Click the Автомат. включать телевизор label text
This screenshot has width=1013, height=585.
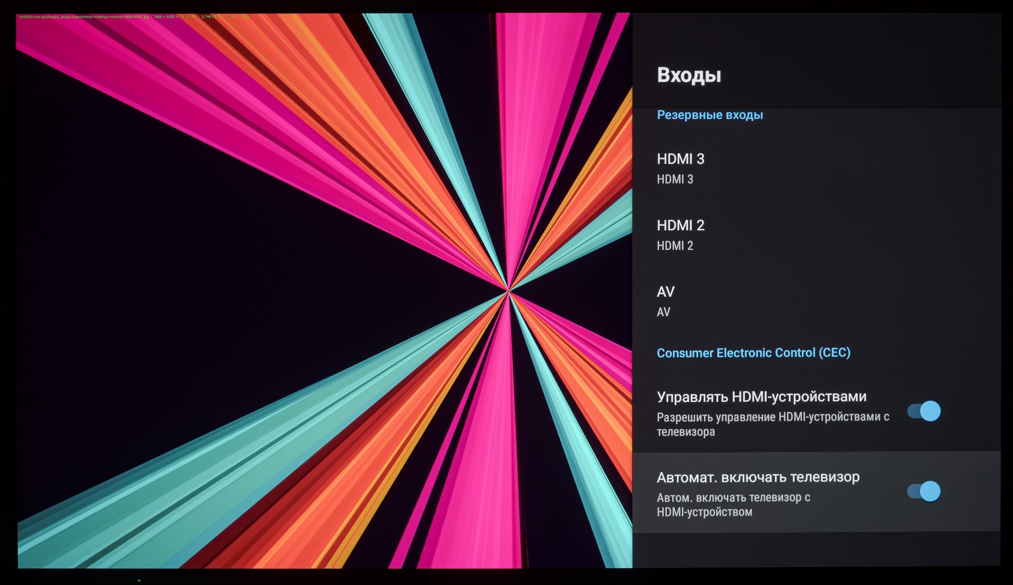coord(758,477)
